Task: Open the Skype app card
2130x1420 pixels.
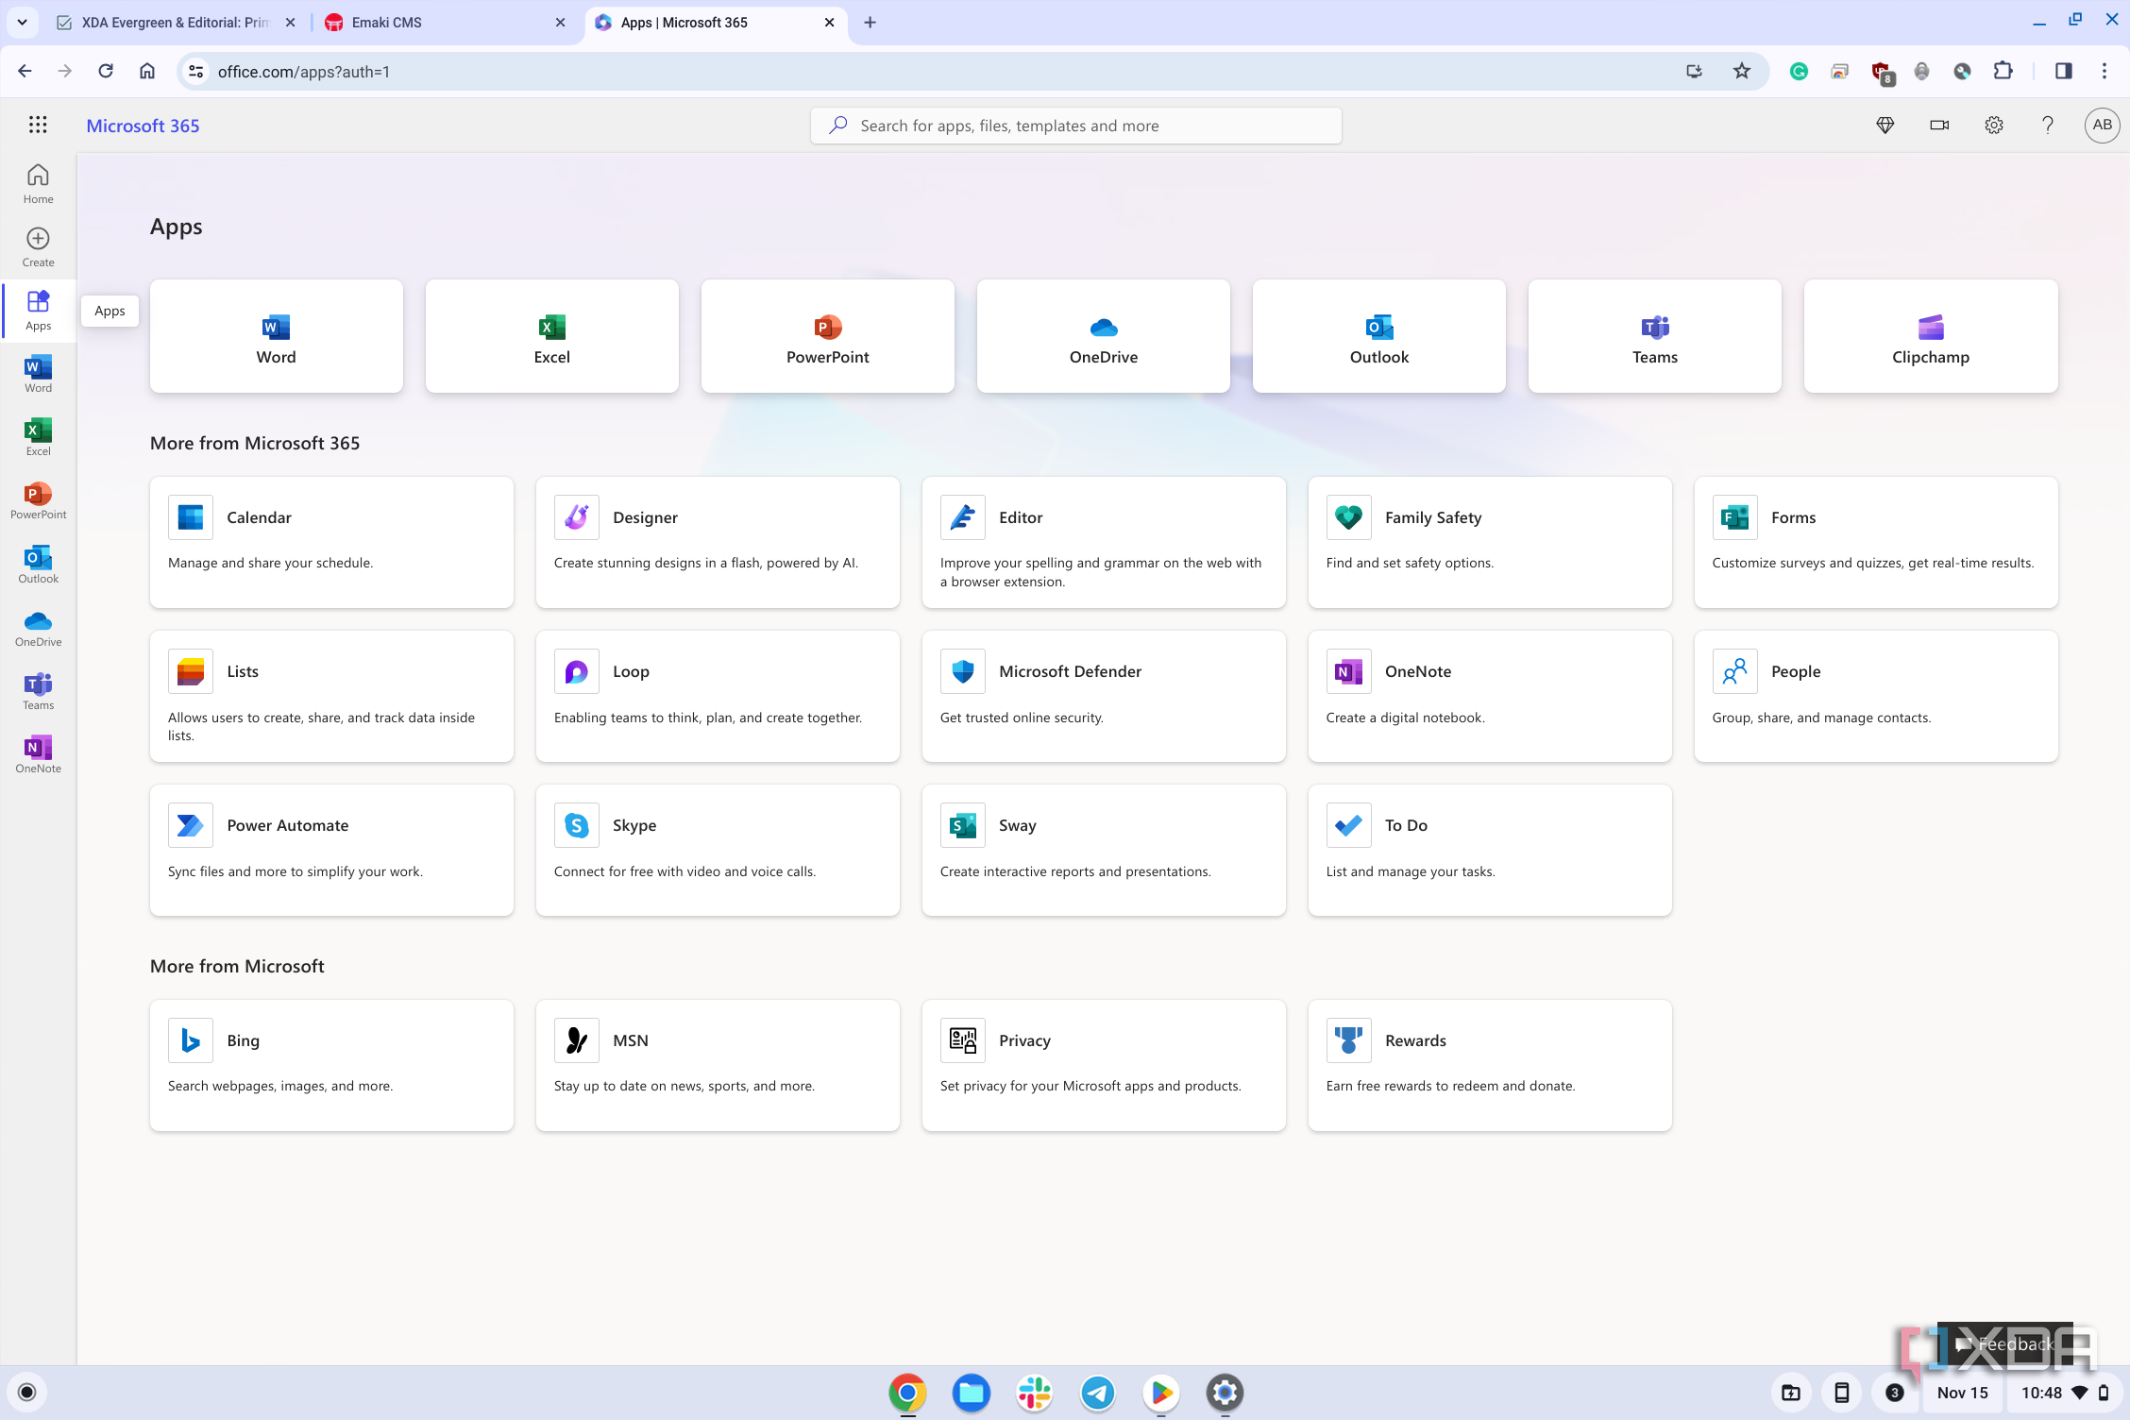Action: pos(718,850)
